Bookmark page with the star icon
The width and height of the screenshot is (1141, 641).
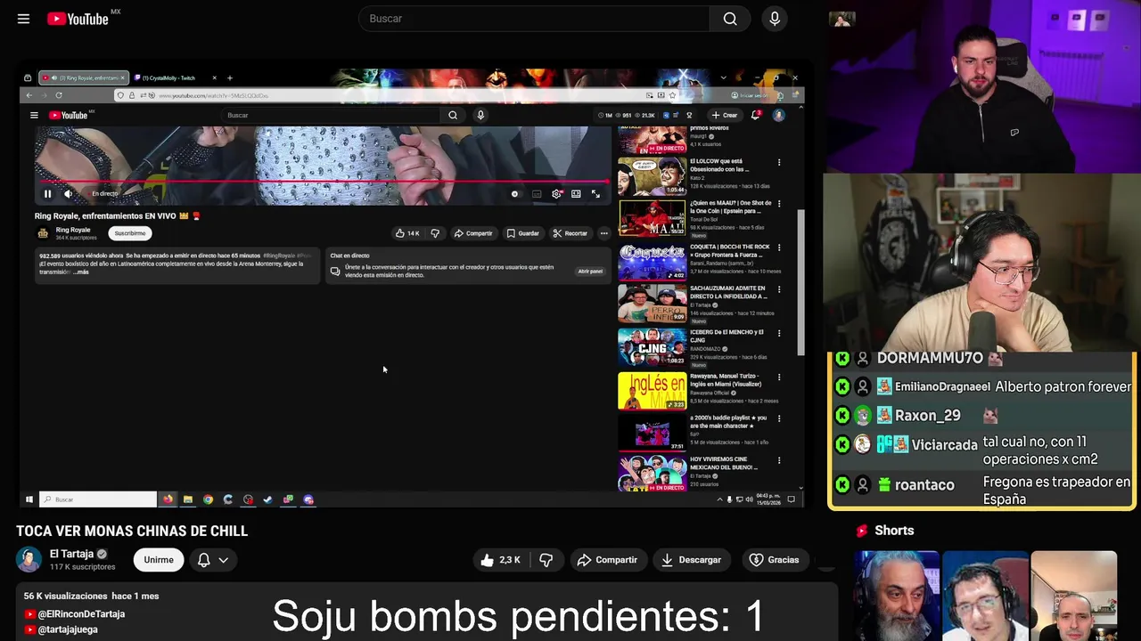tap(672, 95)
